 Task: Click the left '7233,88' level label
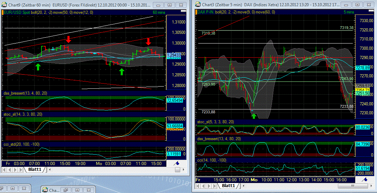(x=209, y=112)
